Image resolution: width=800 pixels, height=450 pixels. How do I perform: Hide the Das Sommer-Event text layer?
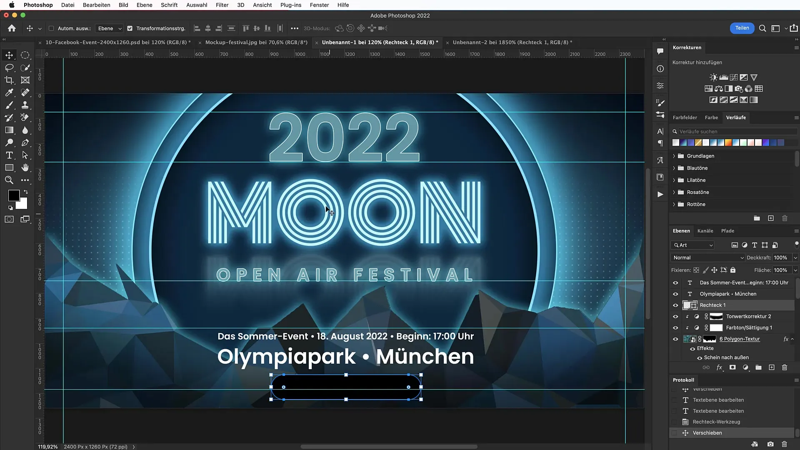(675, 283)
